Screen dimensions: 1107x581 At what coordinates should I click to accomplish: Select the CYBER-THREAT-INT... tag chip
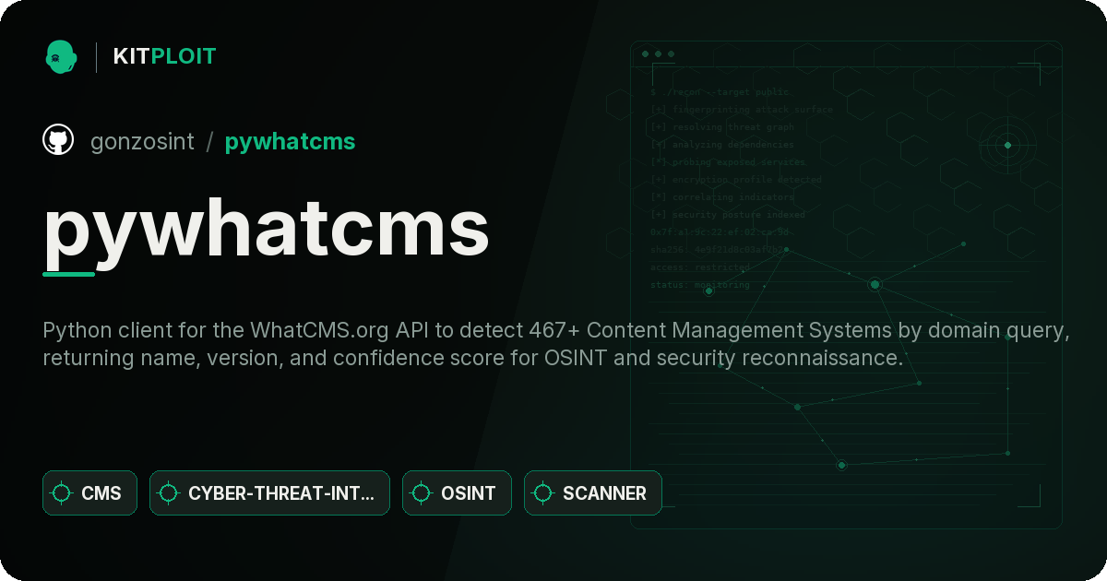(x=269, y=492)
